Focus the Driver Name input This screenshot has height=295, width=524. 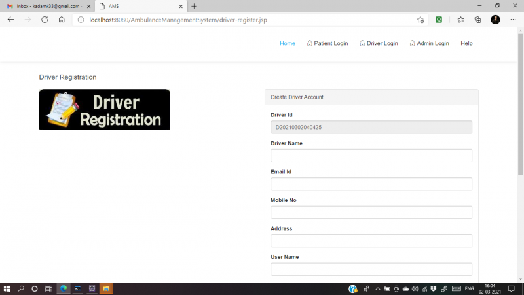371,156
